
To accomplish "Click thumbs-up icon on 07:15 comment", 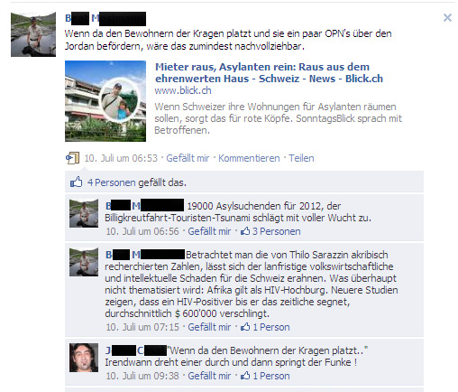I will point(245,327).
